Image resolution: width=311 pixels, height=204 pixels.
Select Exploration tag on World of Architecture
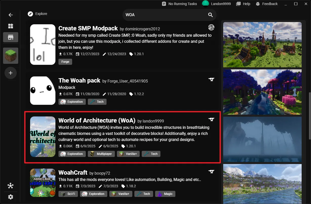(x=72, y=154)
